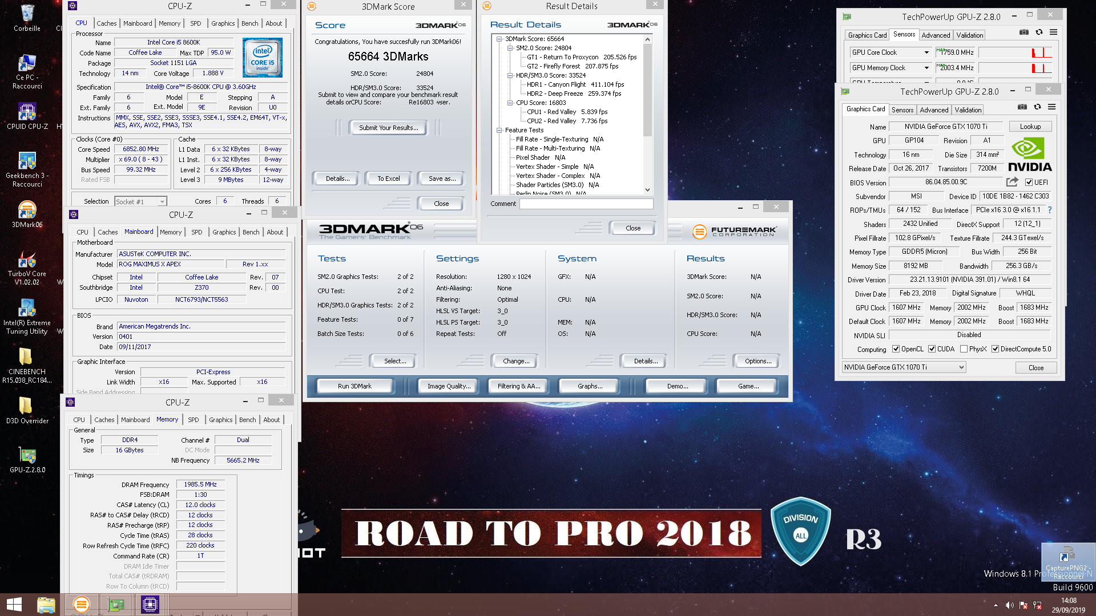Switch to Bench tab in top CPU-Z window

(x=249, y=23)
